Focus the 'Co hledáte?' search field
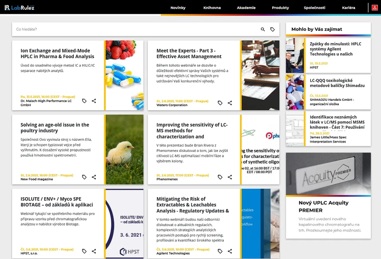The image size is (381, 259). [x=136, y=29]
